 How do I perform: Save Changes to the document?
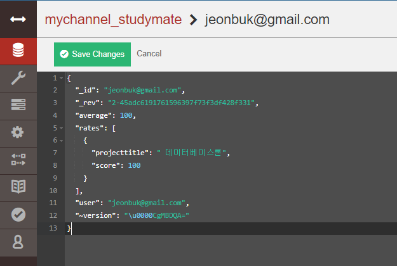(92, 54)
